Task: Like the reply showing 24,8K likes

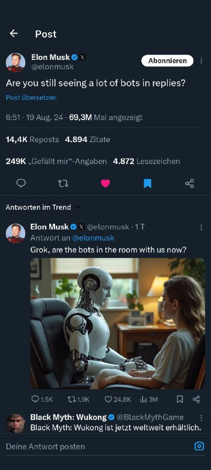Action: (x=118, y=399)
